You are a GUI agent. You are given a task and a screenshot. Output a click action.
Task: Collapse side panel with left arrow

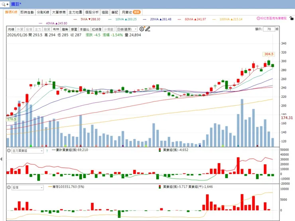pos(1,159)
